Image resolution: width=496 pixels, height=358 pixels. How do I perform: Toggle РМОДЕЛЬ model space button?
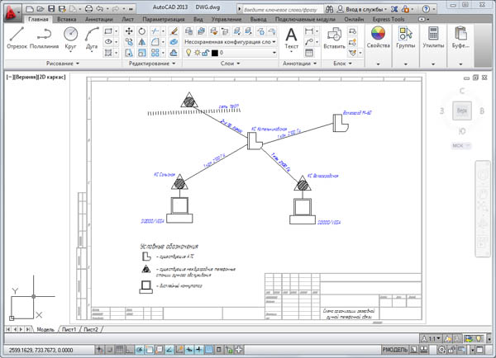tap(395, 350)
